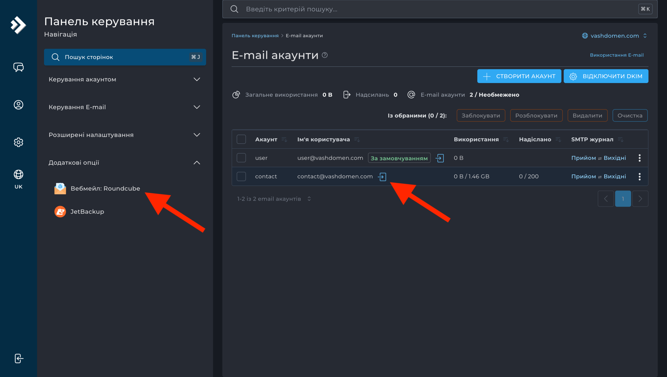Collapse Додаткові опції section
Viewport: 667px width, 377px height.
[x=125, y=163]
